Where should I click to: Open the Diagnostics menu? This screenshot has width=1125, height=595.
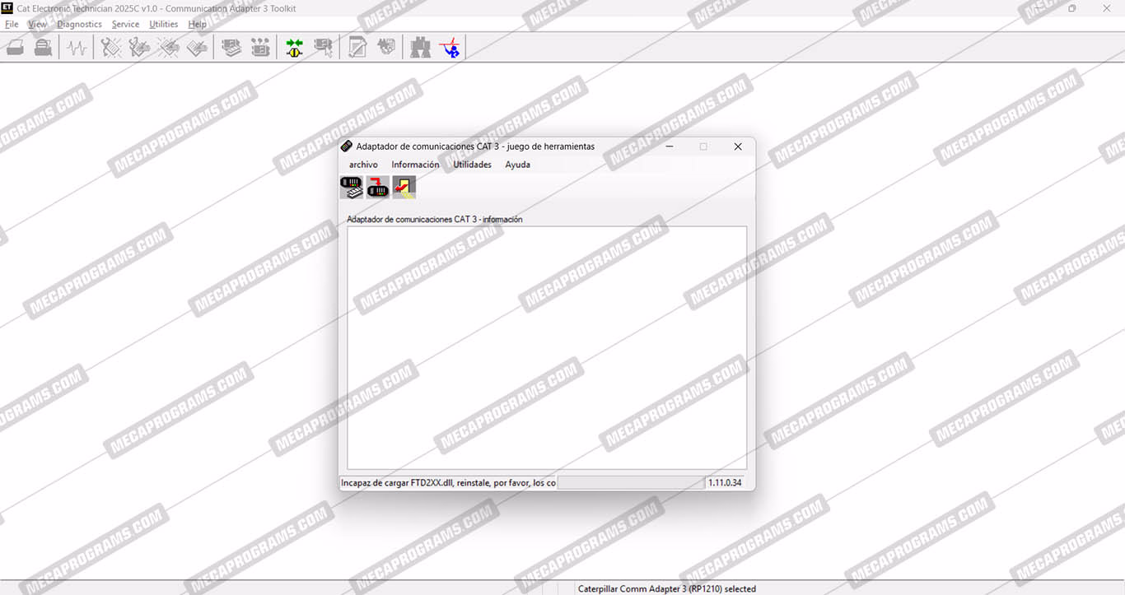click(x=79, y=25)
